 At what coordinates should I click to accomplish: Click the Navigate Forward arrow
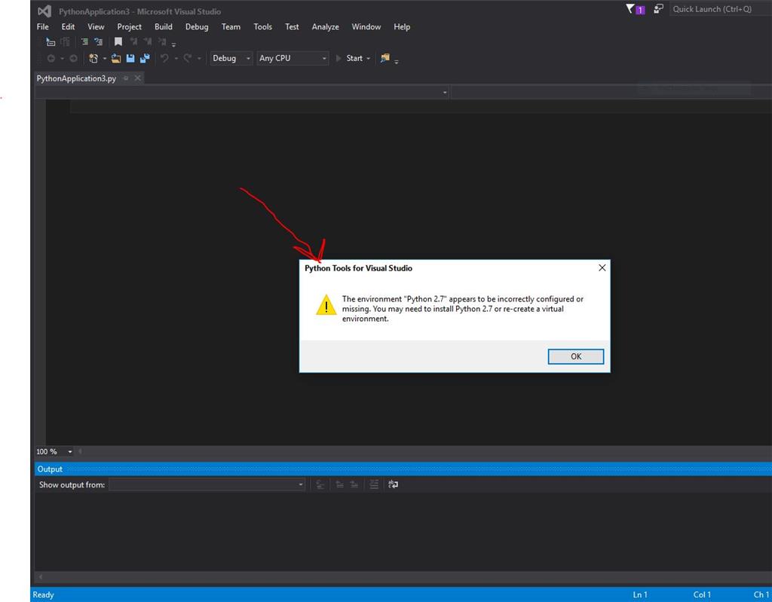pos(73,58)
